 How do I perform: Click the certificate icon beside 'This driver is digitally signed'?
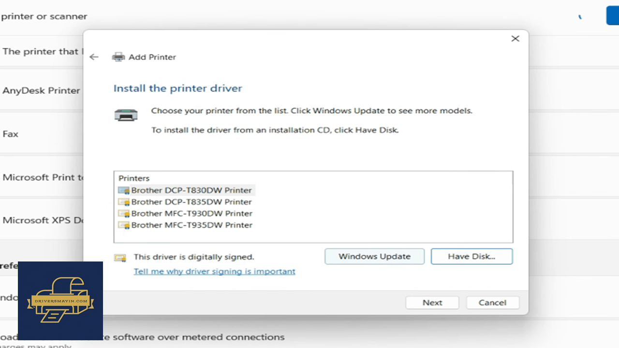[120, 258]
